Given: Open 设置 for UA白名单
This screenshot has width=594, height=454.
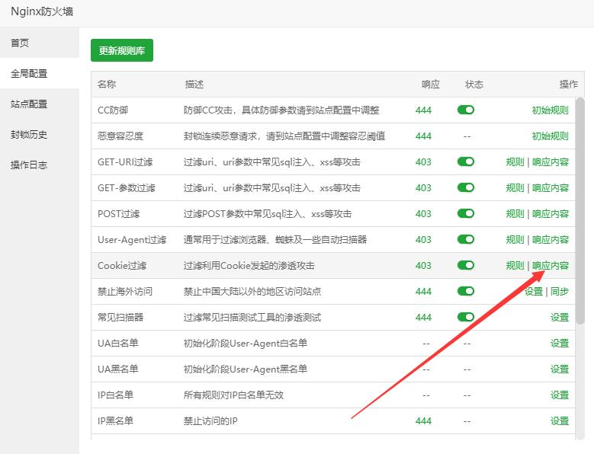Looking at the screenshot, I should click(x=560, y=343).
